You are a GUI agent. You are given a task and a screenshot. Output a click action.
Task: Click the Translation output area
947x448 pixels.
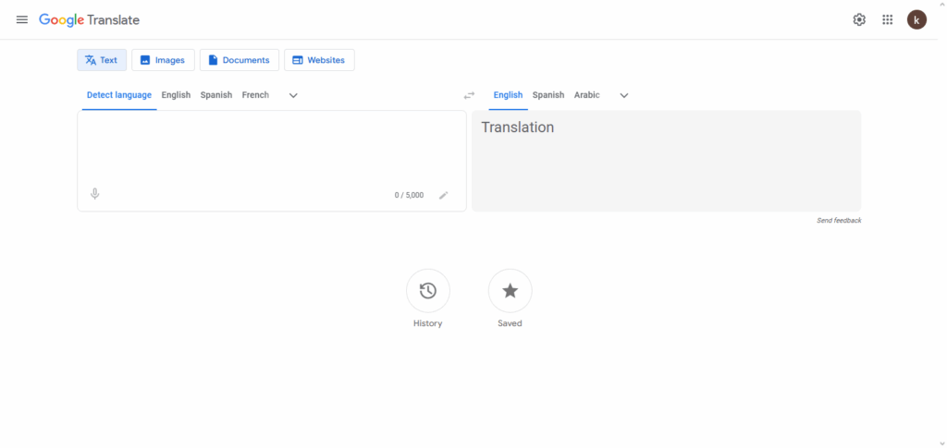[x=666, y=161]
